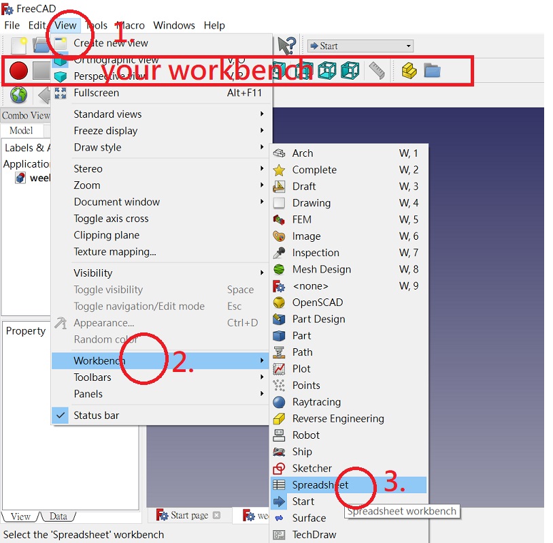Screen dimensions: 553x543
Task: Select the <none> workbench entry
Action: 349,286
